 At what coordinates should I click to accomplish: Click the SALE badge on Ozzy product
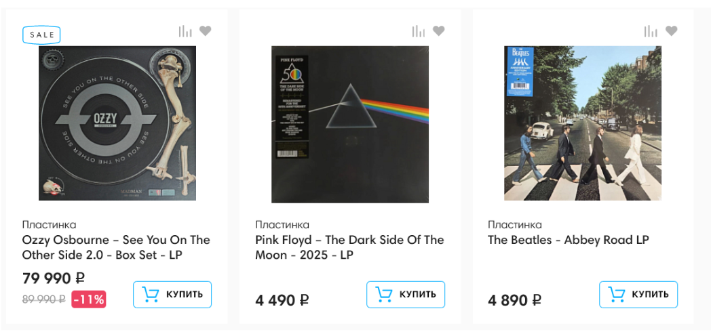coord(41,35)
